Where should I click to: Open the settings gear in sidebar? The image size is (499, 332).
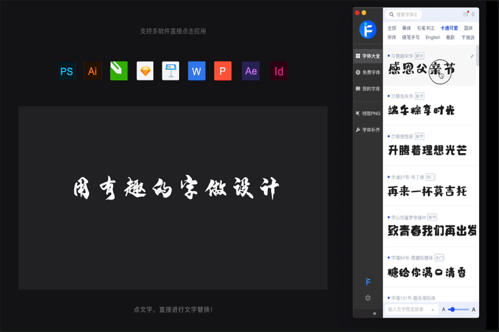(x=368, y=298)
